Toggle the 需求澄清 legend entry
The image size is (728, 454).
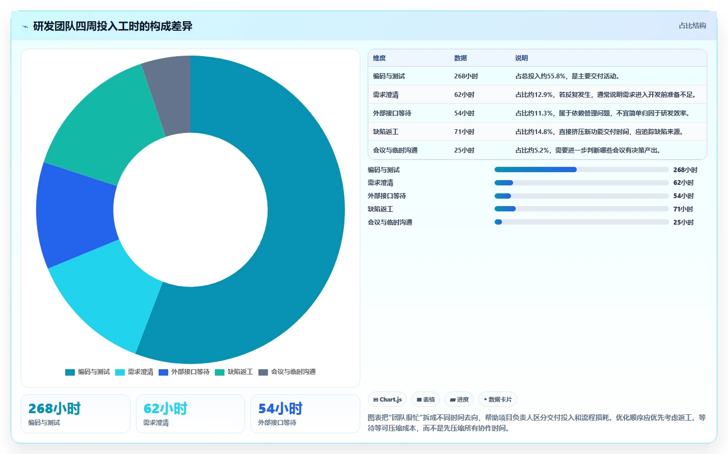134,372
